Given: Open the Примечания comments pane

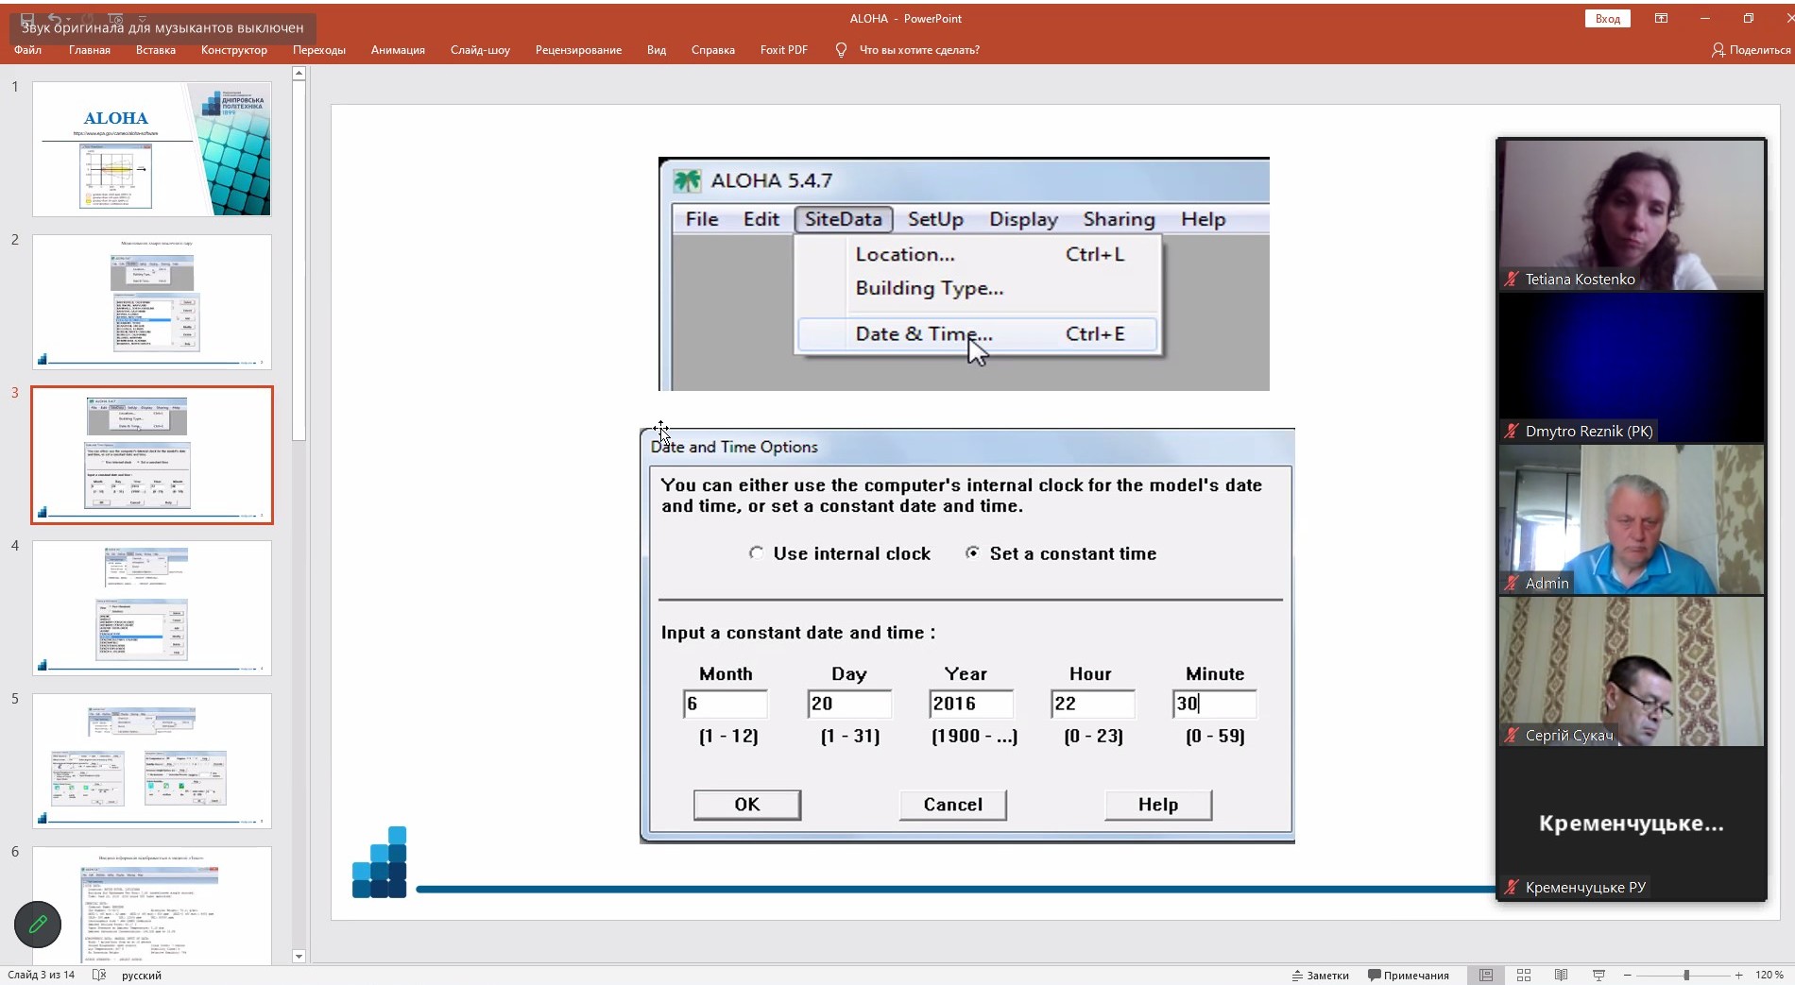Looking at the screenshot, I should (1409, 976).
